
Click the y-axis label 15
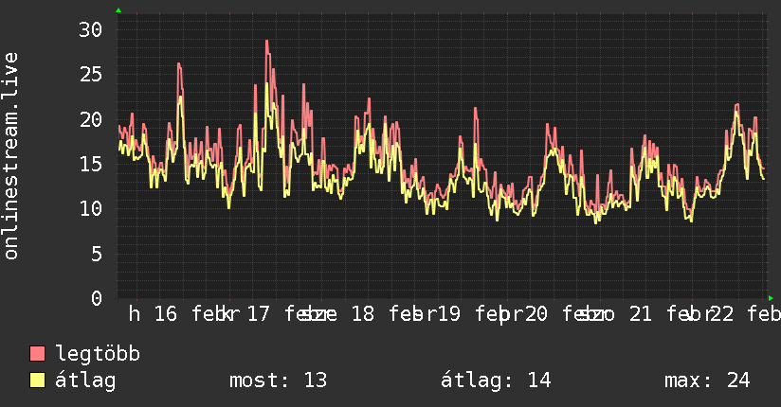(x=90, y=164)
